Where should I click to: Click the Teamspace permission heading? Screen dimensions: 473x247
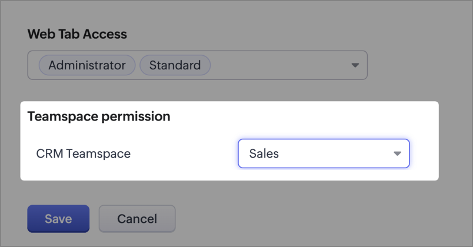(99, 116)
